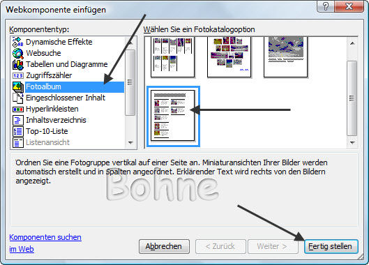Open the Komponenten suchen im Web link
The image size is (369, 265).
[x=45, y=243]
